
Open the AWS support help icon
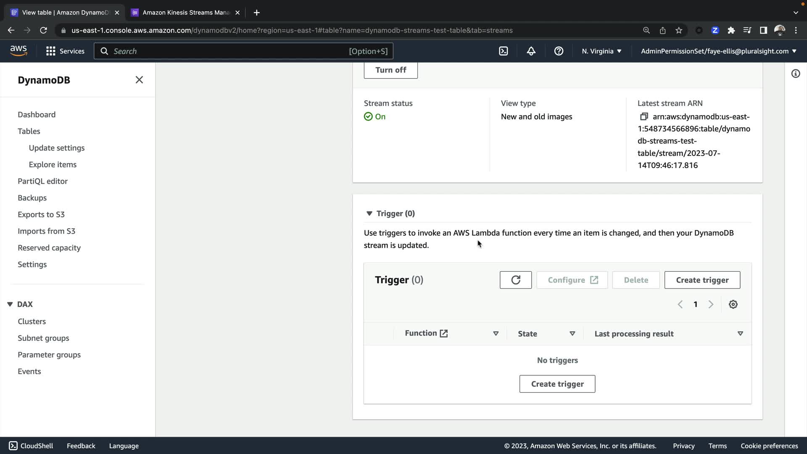click(x=559, y=51)
